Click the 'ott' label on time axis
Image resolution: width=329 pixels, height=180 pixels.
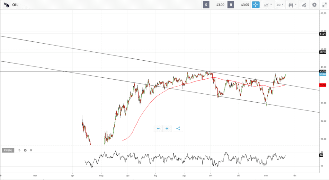[x=238, y=176]
